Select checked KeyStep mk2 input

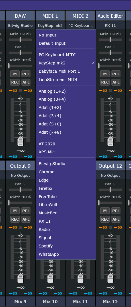pyautogui.click(x=66, y=63)
